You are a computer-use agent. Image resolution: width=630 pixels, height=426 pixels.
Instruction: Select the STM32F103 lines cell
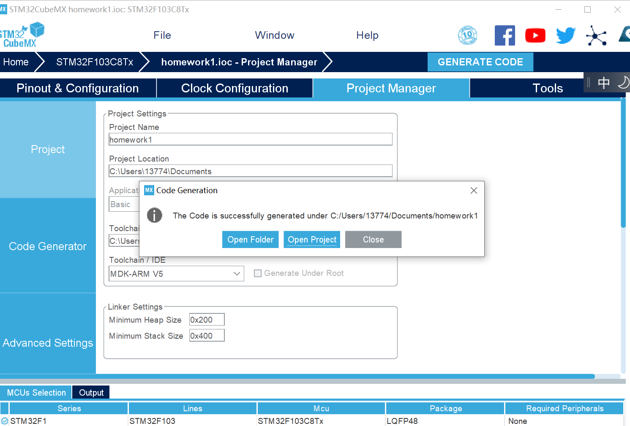click(193, 421)
